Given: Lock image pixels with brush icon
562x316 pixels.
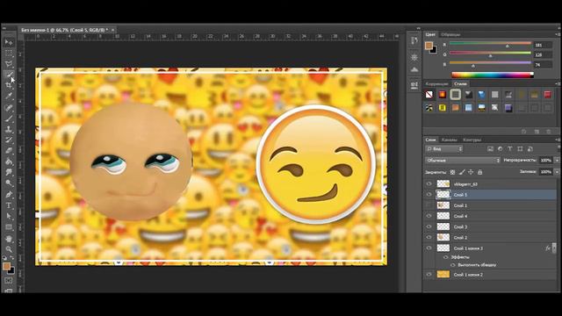Looking at the screenshot, I should coord(462,172).
